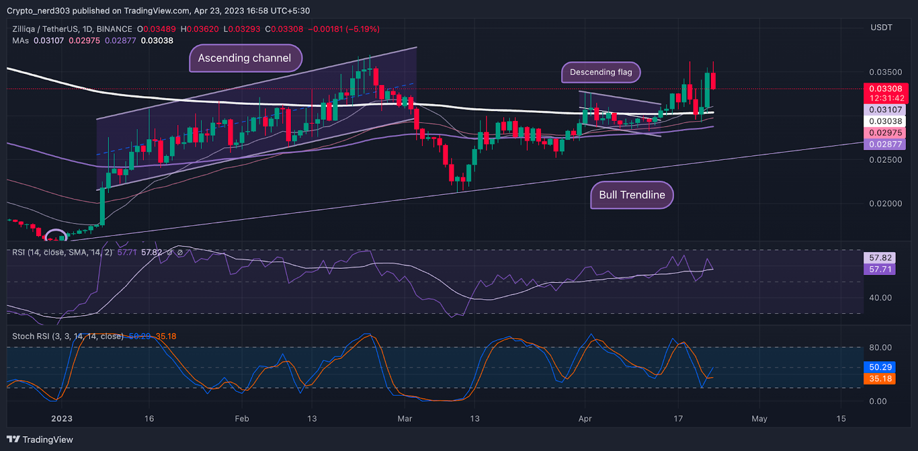Click the 17 date axis label
This screenshot has width=918, height=451.
(678, 419)
